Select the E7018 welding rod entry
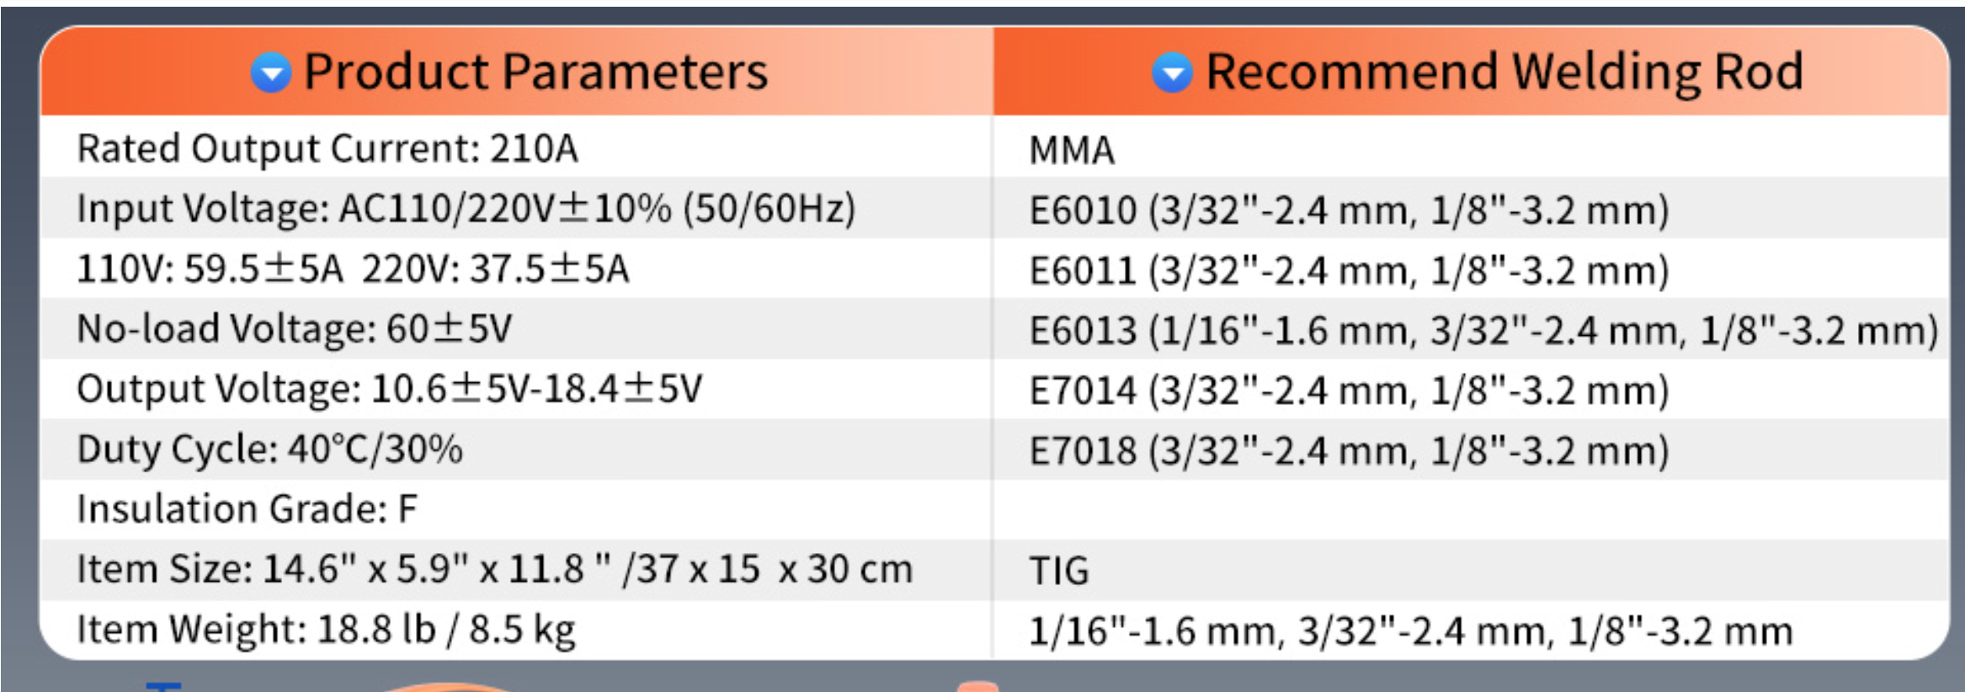The image size is (1965, 692). click(x=1349, y=451)
